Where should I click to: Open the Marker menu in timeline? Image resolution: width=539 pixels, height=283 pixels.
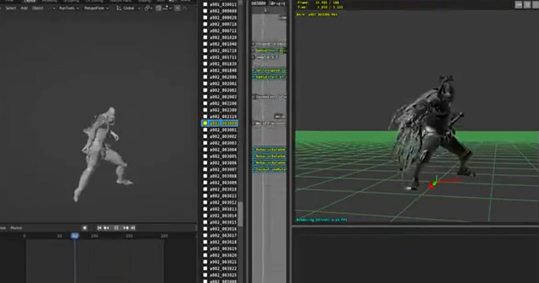[x=17, y=228]
